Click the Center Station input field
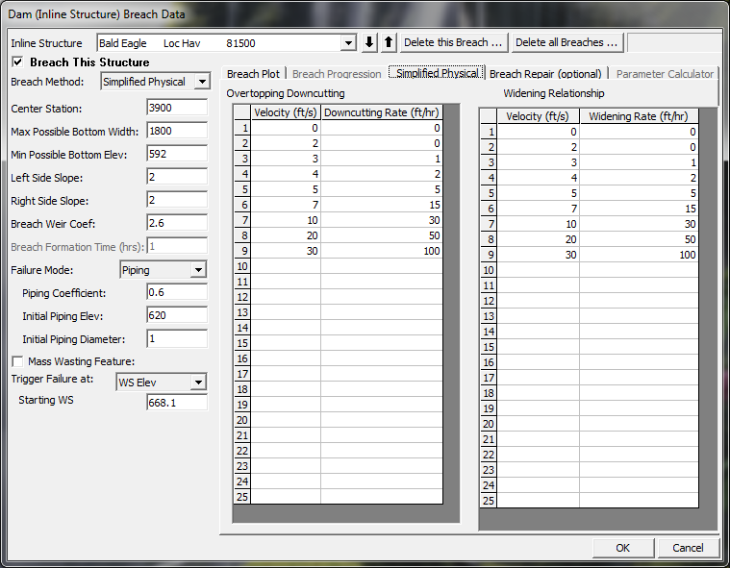Image resolution: width=730 pixels, height=568 pixels. click(x=177, y=109)
